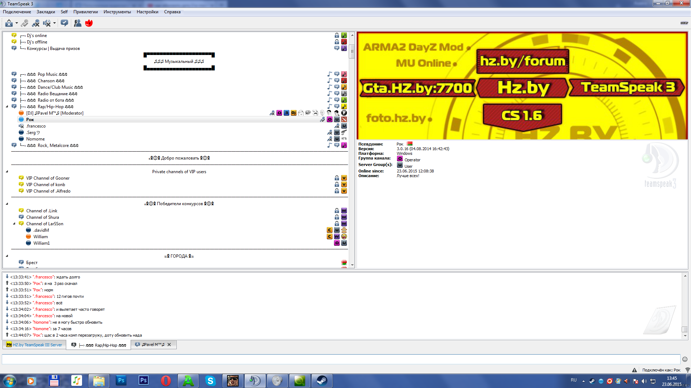Open the Привилегии menu
This screenshot has height=388, width=691.
[85, 12]
